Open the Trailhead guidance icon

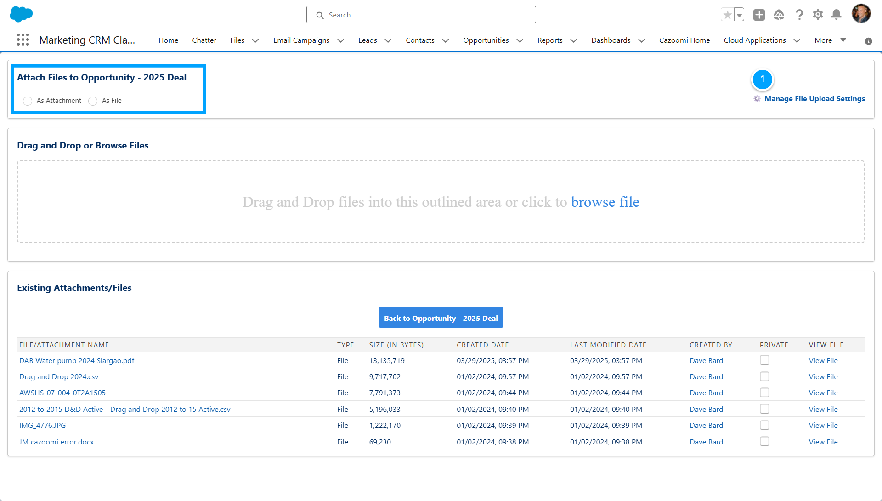tap(779, 15)
